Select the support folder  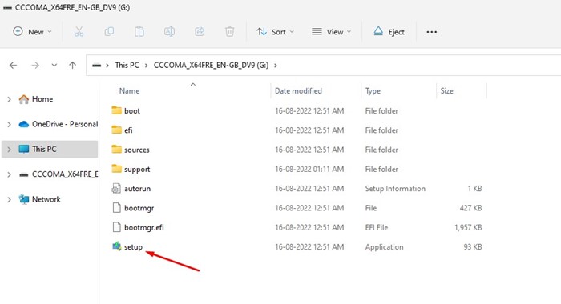click(x=137, y=170)
